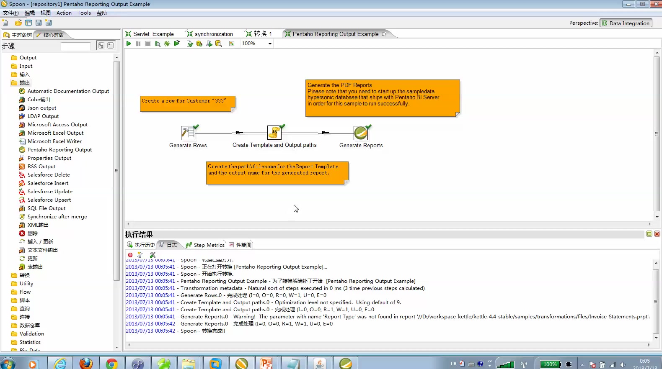The height and width of the screenshot is (369, 662).
Task: Select the Create Template and Output paths step
Action: coord(274,133)
